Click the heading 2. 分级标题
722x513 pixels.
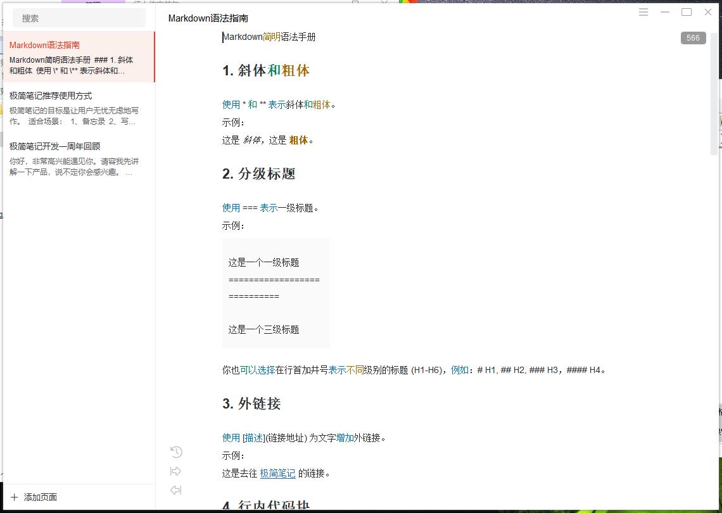(259, 174)
